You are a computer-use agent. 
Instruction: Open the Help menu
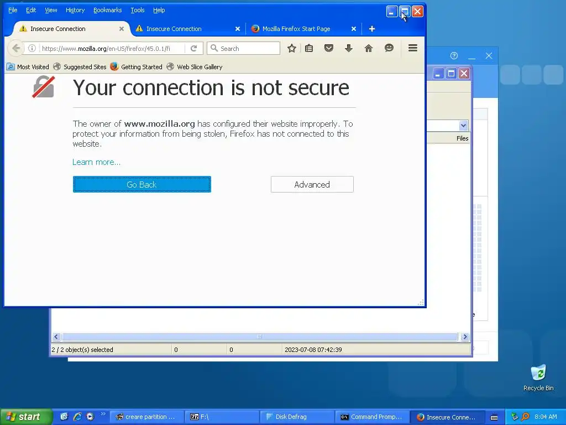click(x=159, y=10)
